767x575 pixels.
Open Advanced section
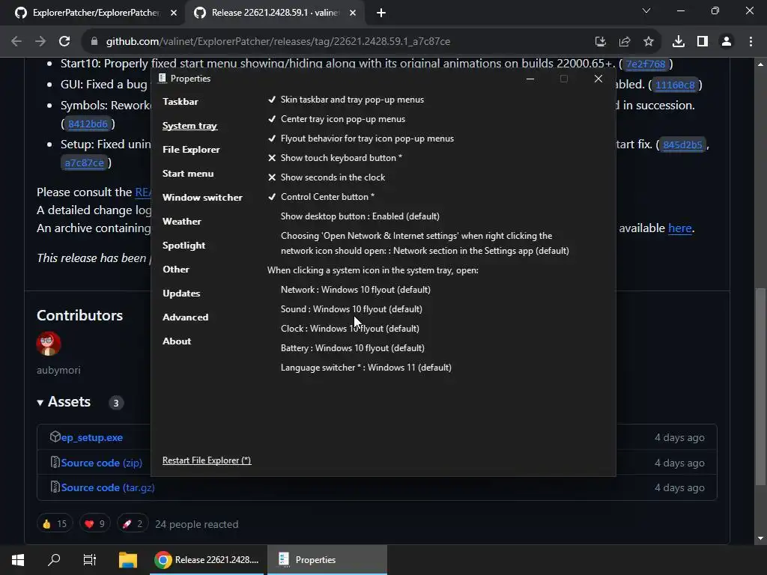(185, 317)
